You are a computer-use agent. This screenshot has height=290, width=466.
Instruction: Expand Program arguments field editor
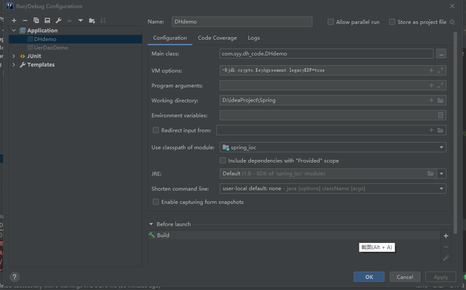coord(440,86)
